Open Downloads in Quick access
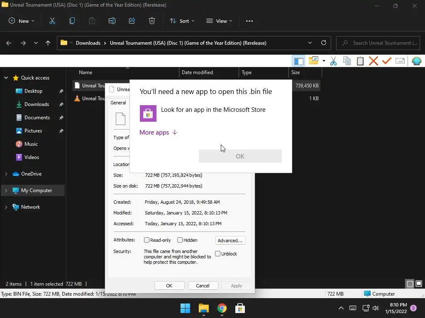Viewport: 425px width, 318px height. (37, 104)
